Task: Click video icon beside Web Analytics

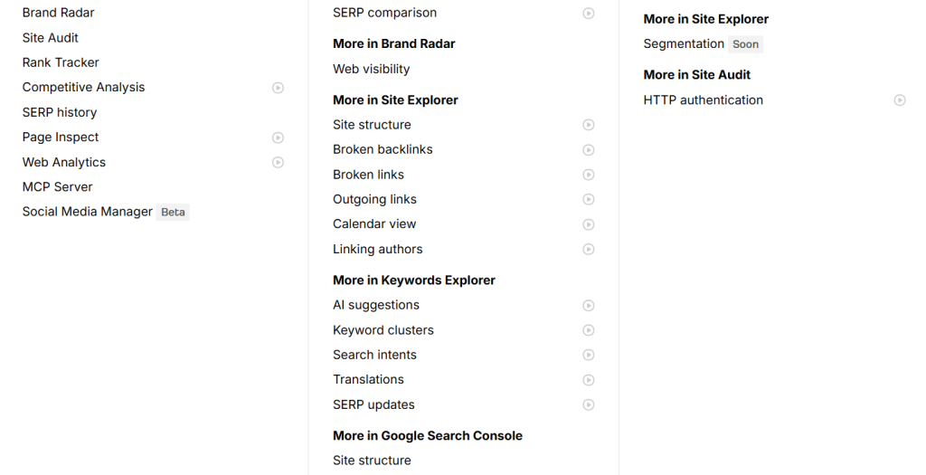Action: (x=279, y=163)
